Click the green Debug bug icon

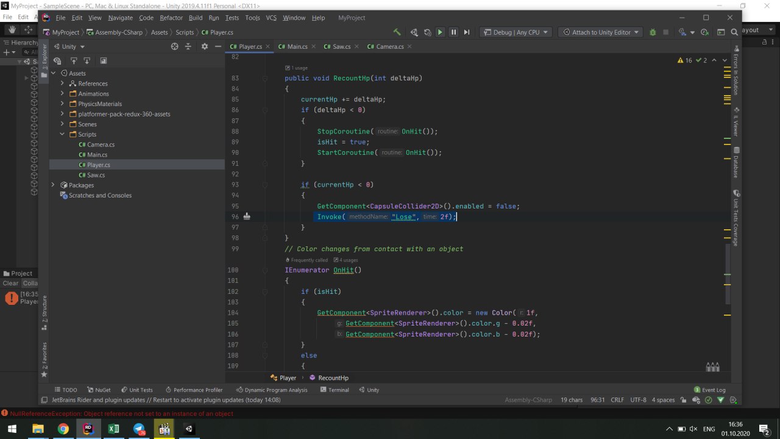(653, 32)
